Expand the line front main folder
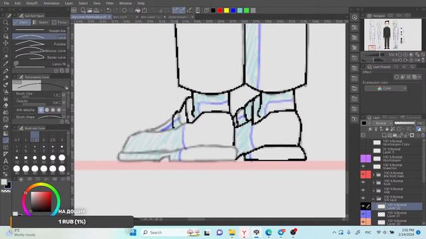426x239 pixels. pos(373,175)
